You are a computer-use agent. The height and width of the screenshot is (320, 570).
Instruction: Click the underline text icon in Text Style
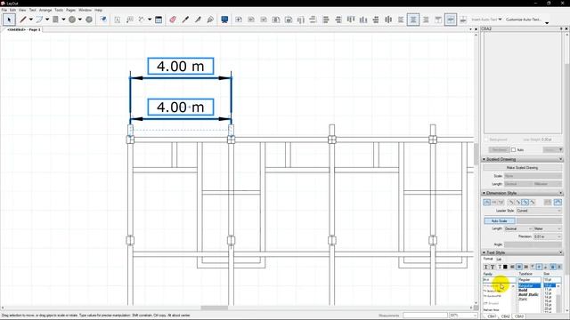click(493, 267)
